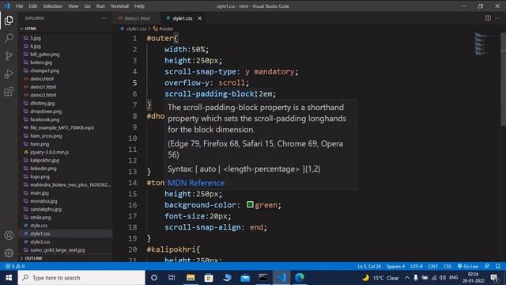506x285 pixels.
Task: Change the CRLF line ending setting
Action: [433, 266]
